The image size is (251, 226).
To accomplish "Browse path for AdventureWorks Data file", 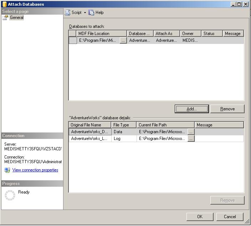I will (x=191, y=132).
